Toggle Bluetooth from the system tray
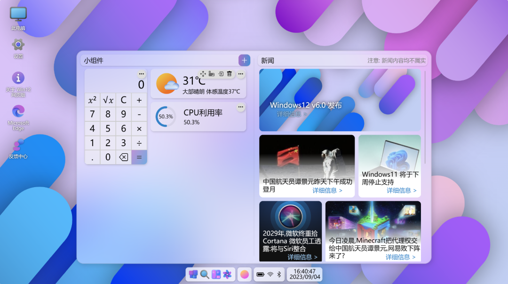 tap(279, 274)
